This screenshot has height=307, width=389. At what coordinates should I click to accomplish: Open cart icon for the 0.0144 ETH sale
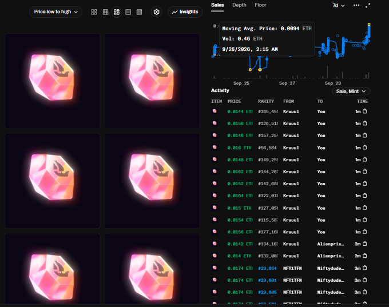pyautogui.click(x=365, y=111)
